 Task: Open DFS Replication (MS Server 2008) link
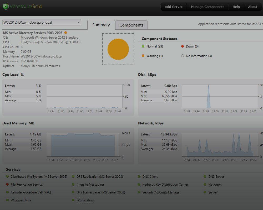click(100, 177)
